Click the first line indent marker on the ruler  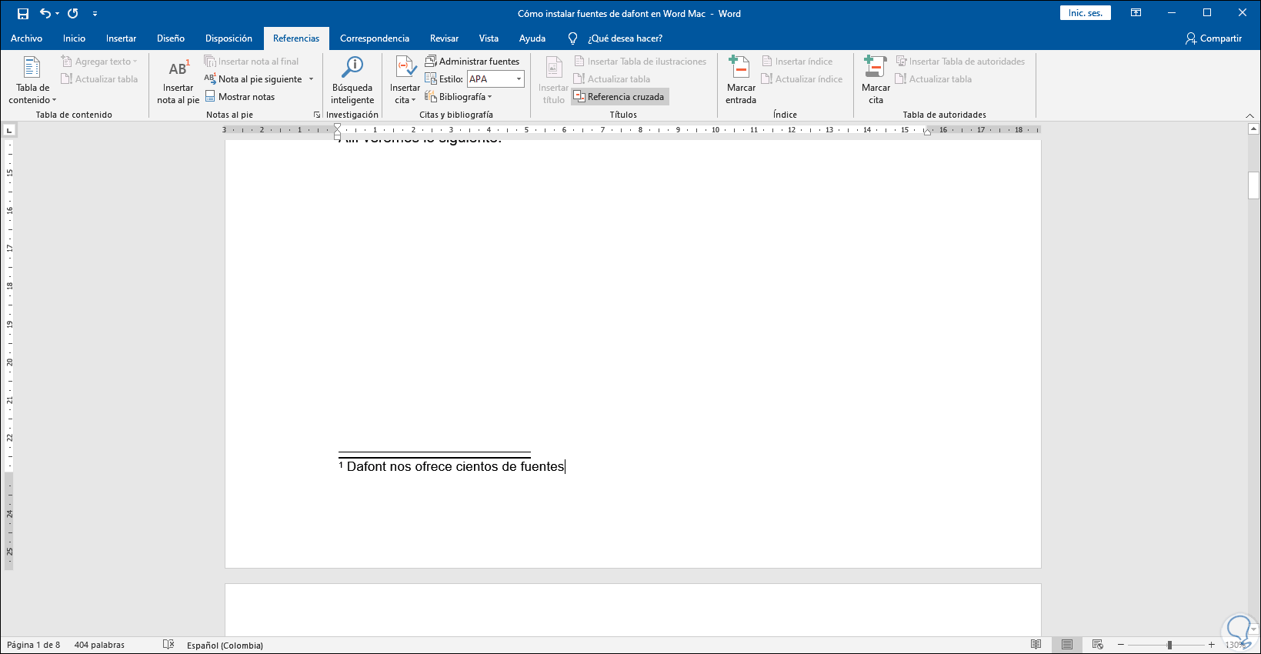337,127
